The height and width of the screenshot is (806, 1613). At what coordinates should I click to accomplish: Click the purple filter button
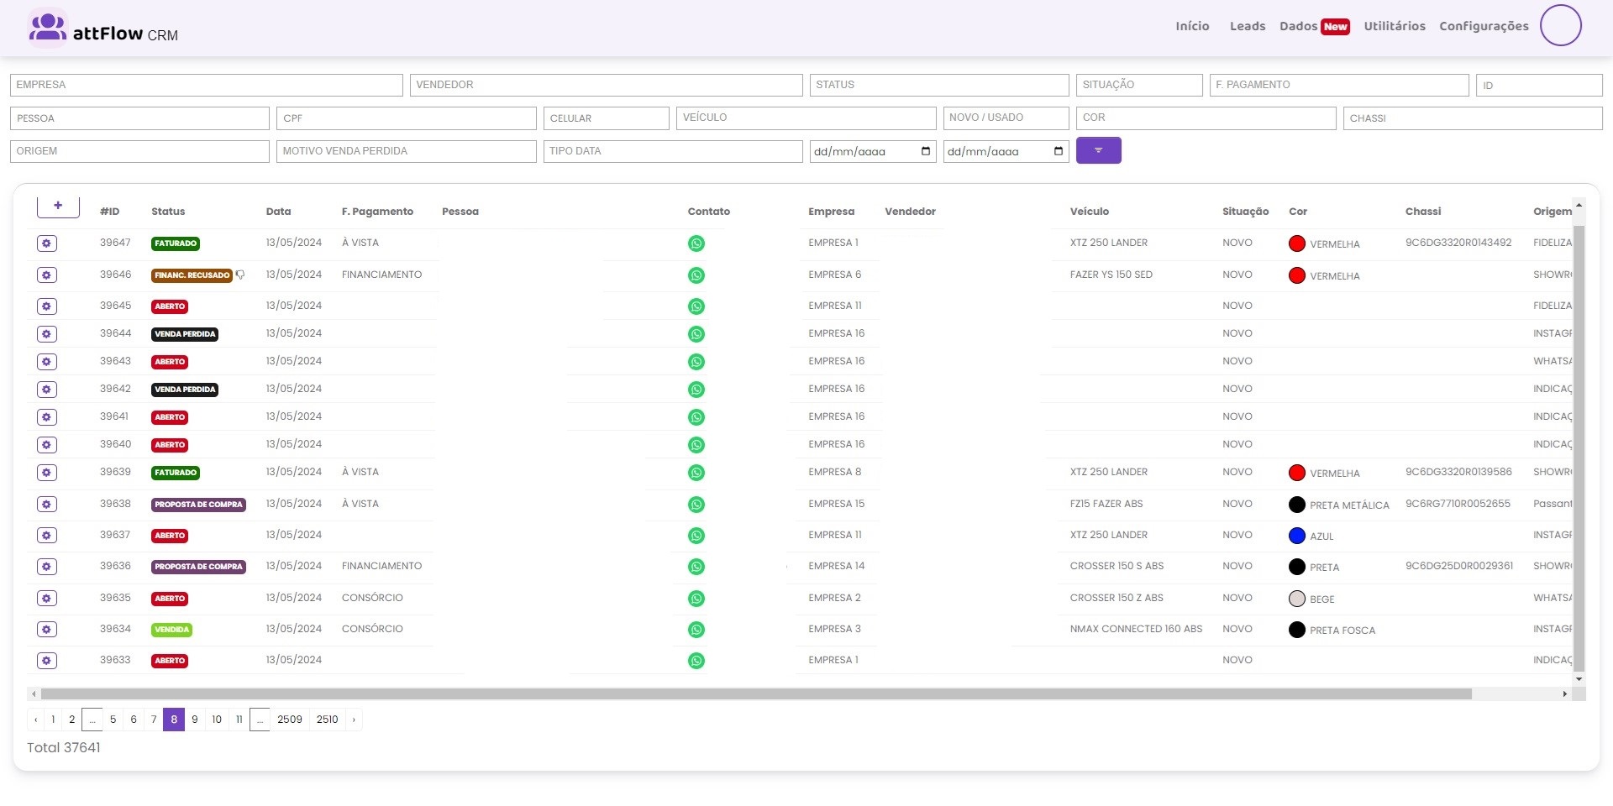click(x=1098, y=150)
